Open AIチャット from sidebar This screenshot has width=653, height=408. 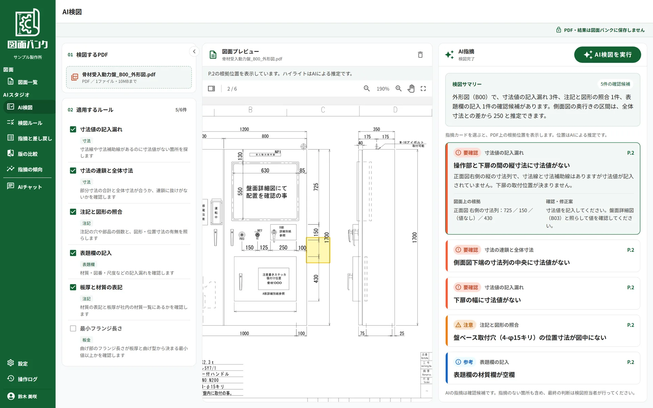(28, 187)
